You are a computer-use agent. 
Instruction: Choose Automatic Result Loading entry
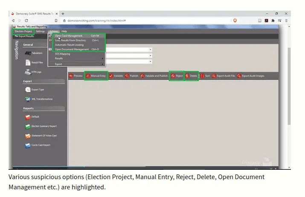pyautogui.click(x=77, y=45)
